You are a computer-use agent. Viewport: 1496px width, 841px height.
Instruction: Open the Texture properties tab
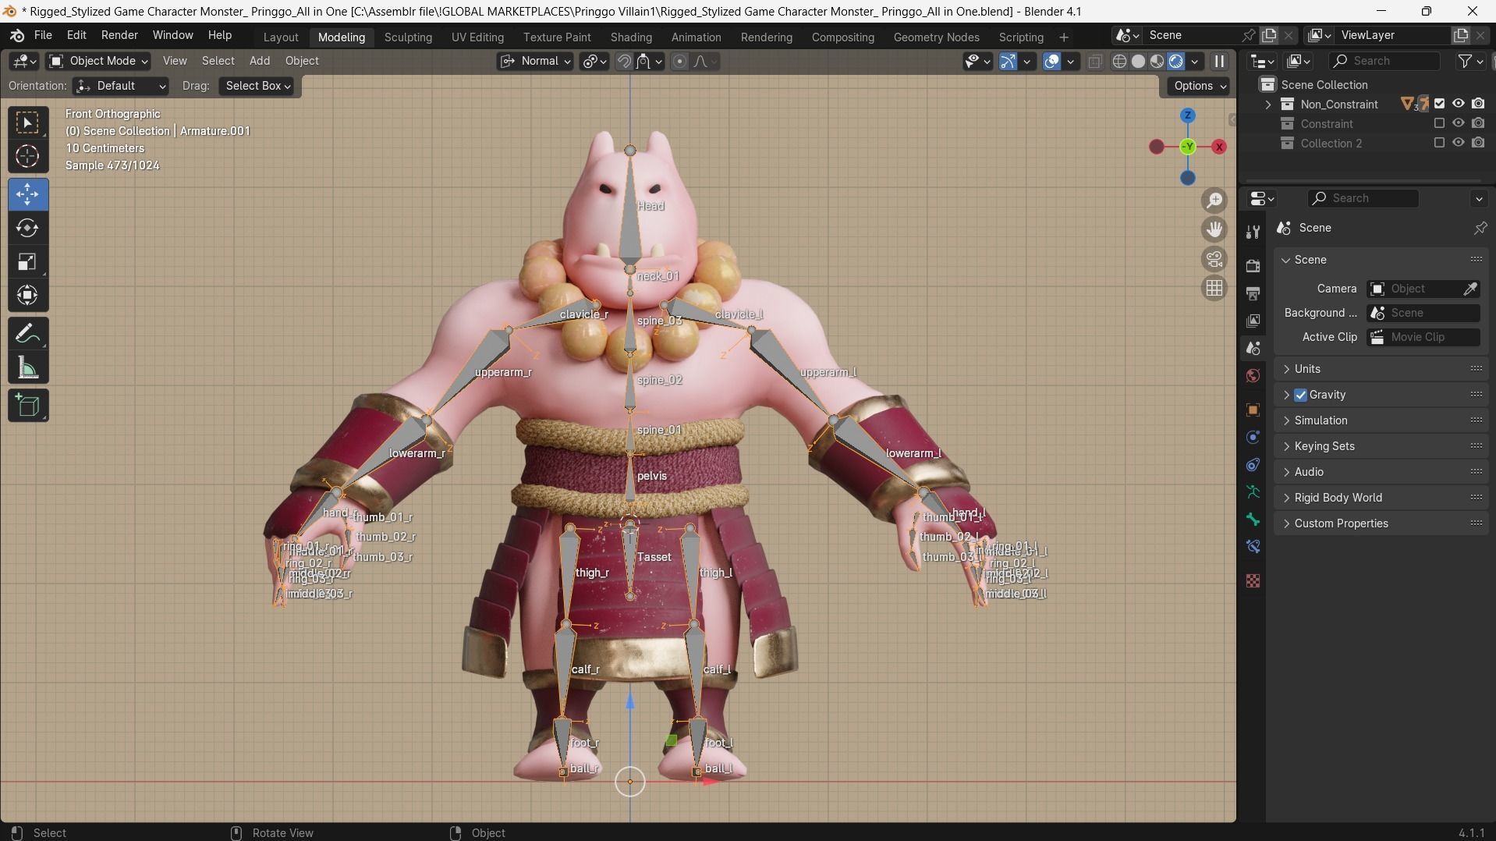coord(1253,580)
